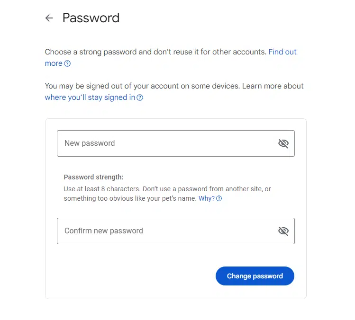Reveal the New password field text
The height and width of the screenshot is (320, 355).
click(x=283, y=143)
